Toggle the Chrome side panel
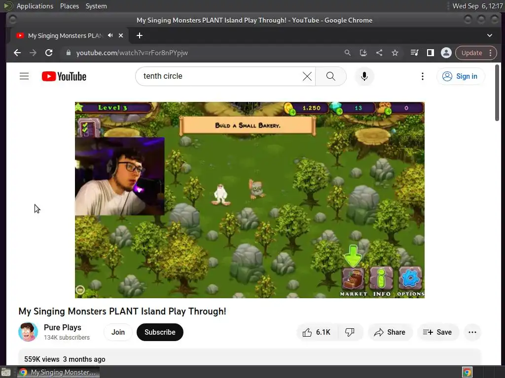Screen dimensions: 505x378 click(430, 53)
